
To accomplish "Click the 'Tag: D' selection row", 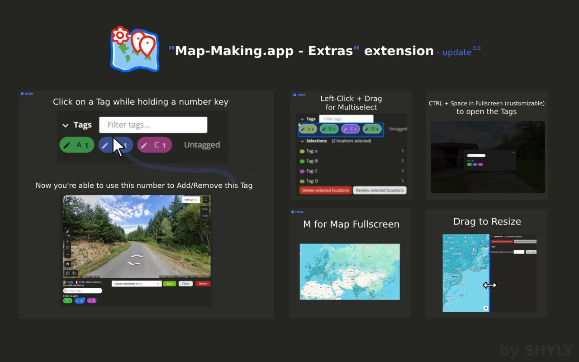I will 352,181.
